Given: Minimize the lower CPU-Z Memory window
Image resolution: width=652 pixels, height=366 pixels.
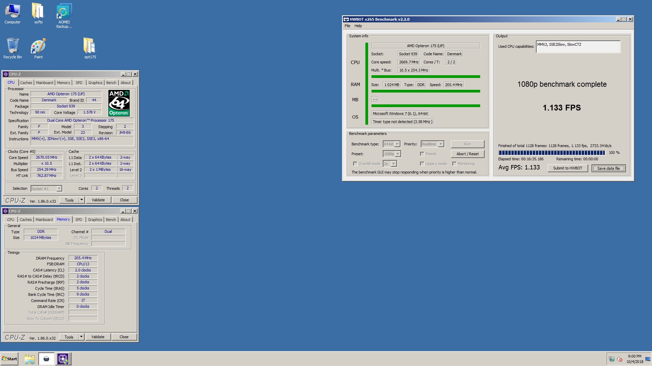Looking at the screenshot, I should (123, 211).
